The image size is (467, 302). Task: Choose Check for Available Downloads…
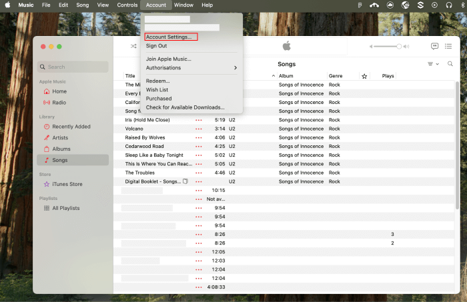click(x=185, y=107)
